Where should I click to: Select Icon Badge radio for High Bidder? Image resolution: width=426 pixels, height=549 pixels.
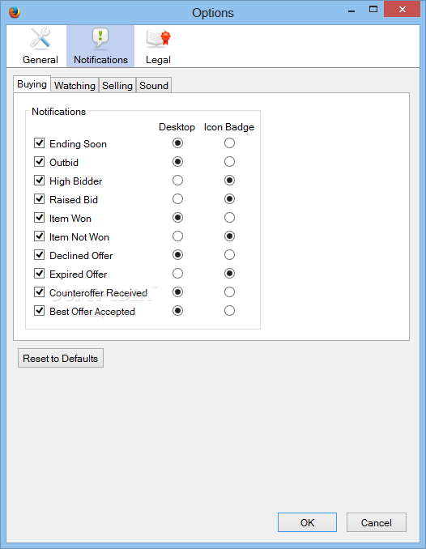(x=229, y=181)
